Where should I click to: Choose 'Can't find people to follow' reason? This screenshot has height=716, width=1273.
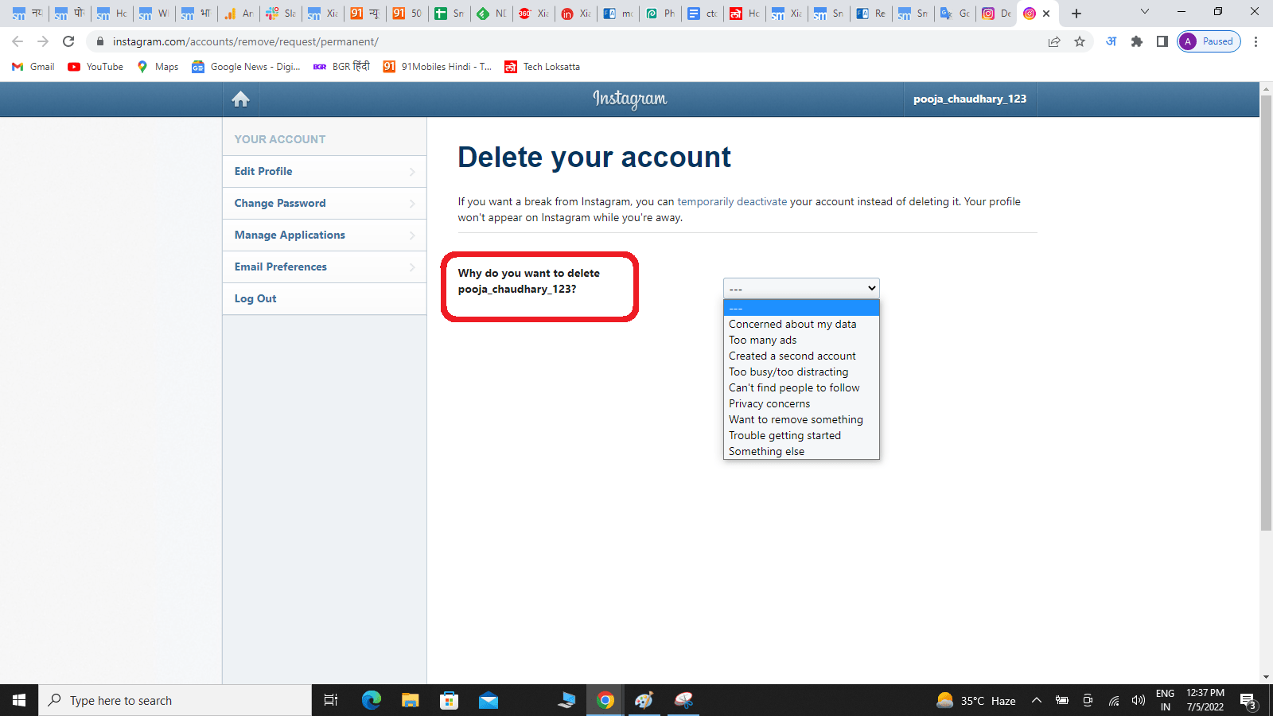pos(801,387)
